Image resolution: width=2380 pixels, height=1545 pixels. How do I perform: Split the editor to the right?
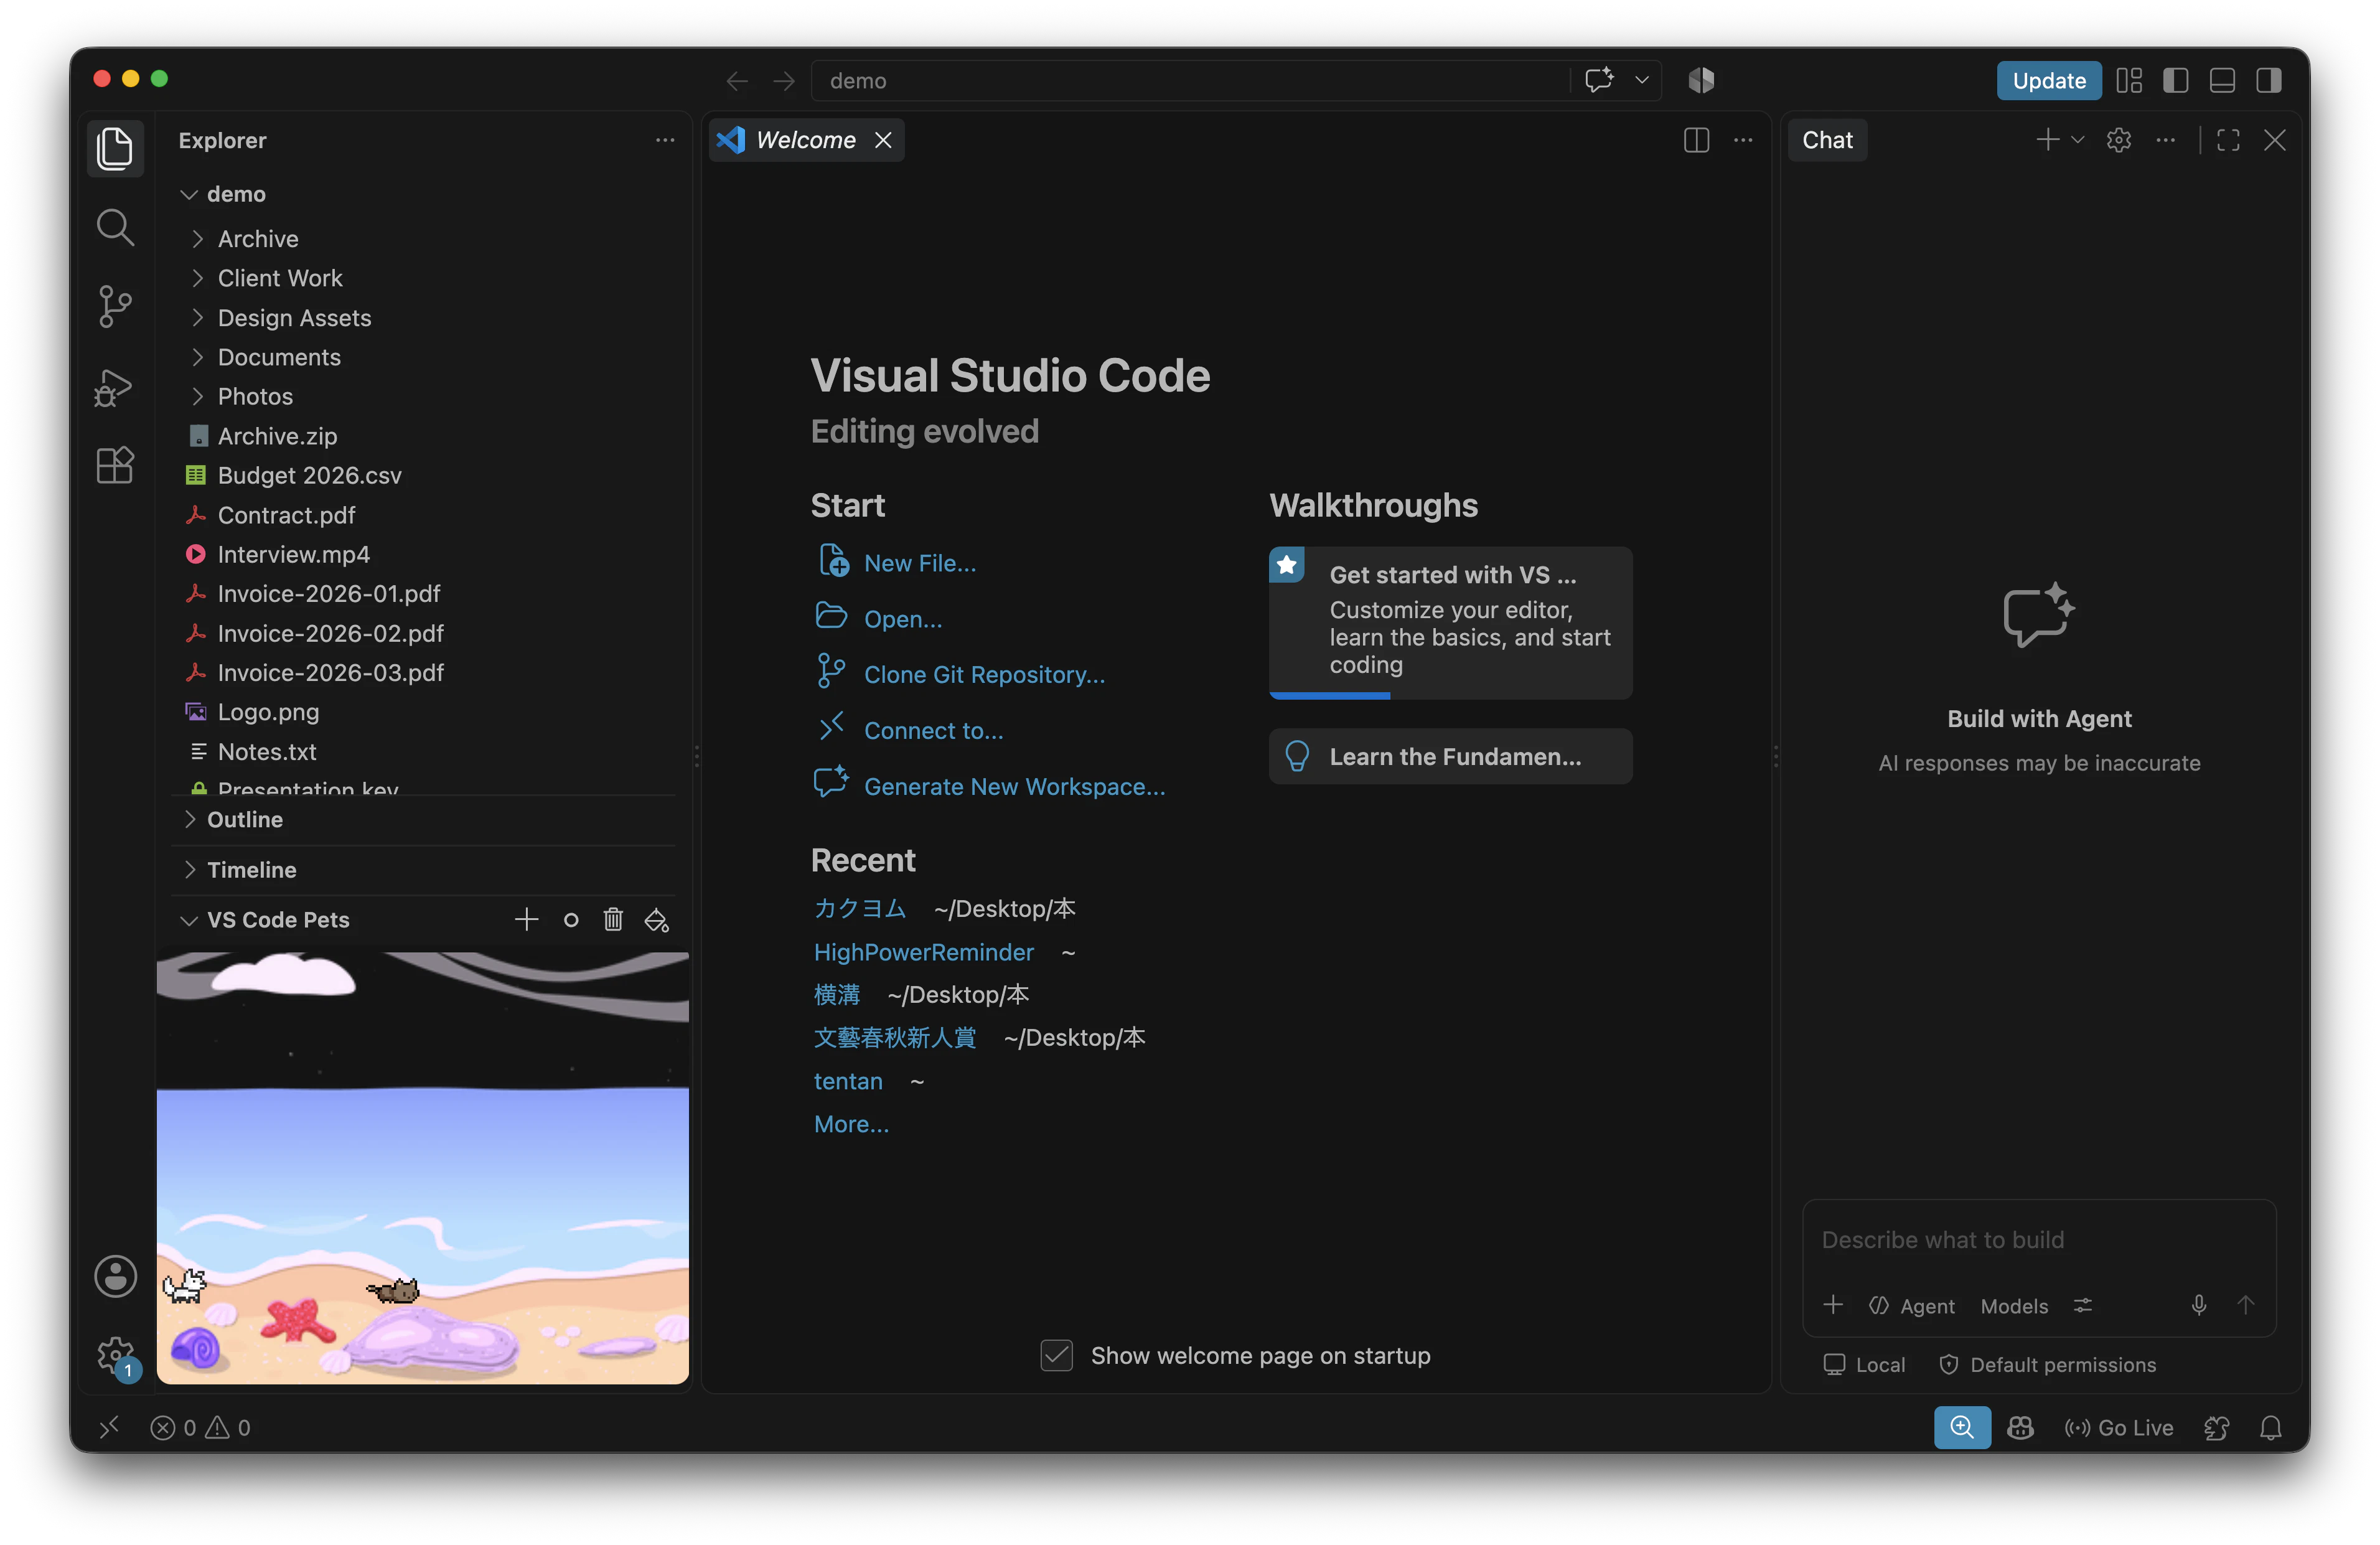[x=1696, y=140]
